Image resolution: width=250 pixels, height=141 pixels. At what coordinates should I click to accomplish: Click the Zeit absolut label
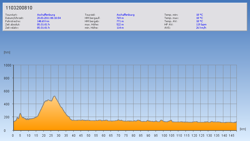(x=12, y=25)
